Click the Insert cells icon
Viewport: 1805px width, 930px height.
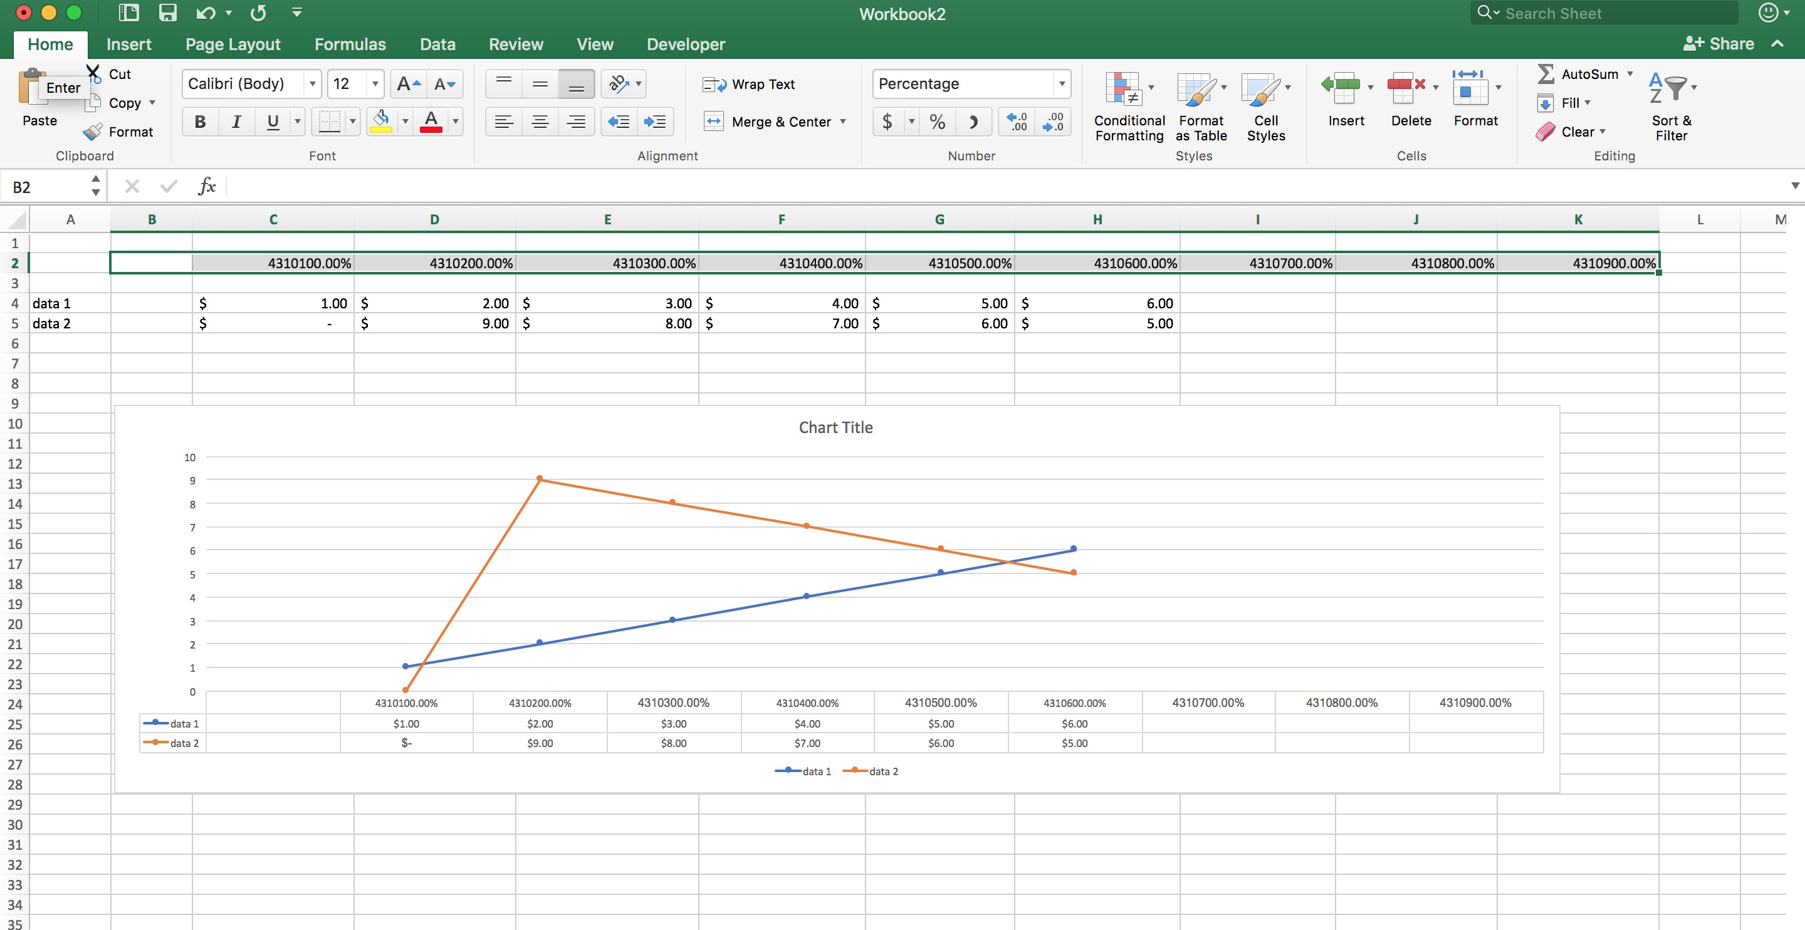tap(1341, 90)
